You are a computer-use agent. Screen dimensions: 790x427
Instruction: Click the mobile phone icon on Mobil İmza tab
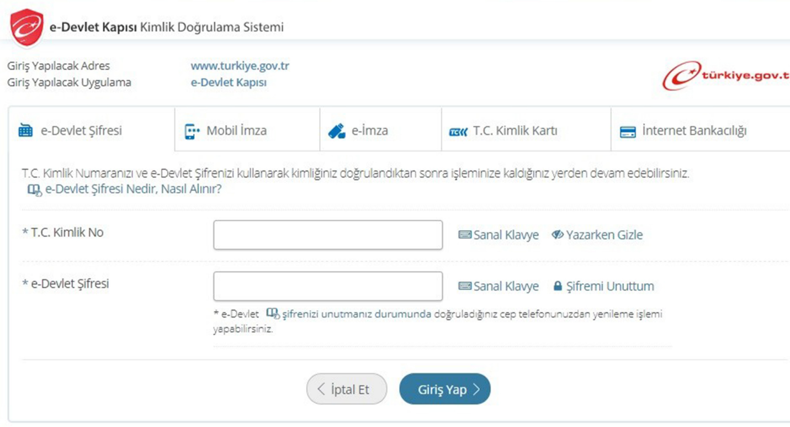190,130
